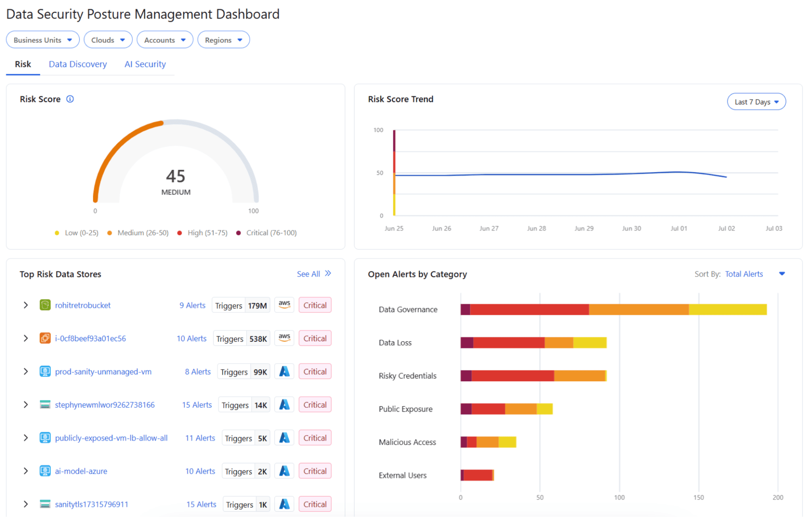
Task: Expand the ai-model-azure row
Action: [26, 471]
